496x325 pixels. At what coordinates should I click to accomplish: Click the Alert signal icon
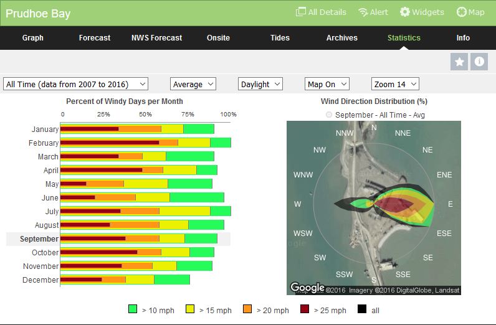tap(363, 12)
